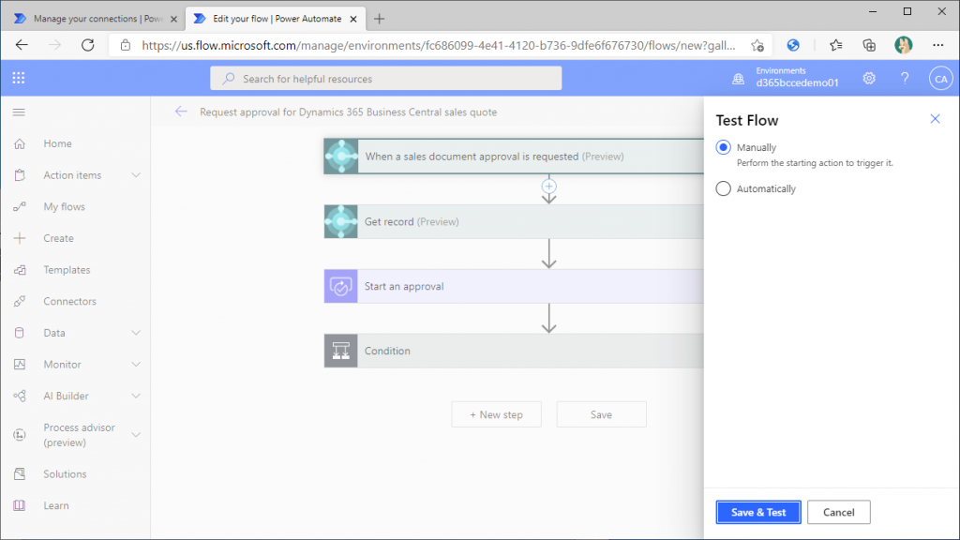Add this page to favorites
The width and height of the screenshot is (960, 540).
(x=757, y=45)
